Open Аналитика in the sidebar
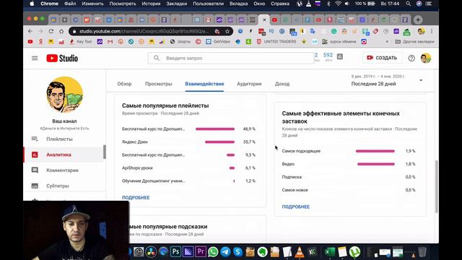462x260 pixels. pos(63,155)
